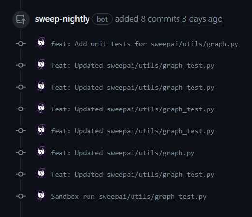Image resolution: width=252 pixels, height=217 pixels.
Task: Click avatar beside 'Add unit tests' commit
Action: tap(42, 43)
